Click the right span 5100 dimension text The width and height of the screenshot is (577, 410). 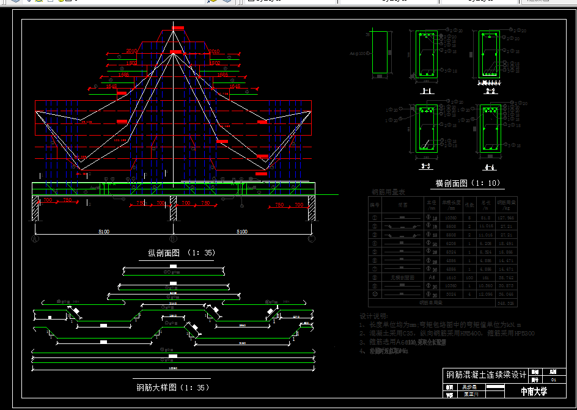(x=242, y=232)
